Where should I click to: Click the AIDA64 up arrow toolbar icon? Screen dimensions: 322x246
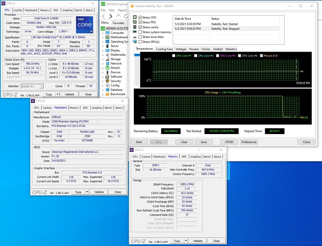(x=118, y=16)
